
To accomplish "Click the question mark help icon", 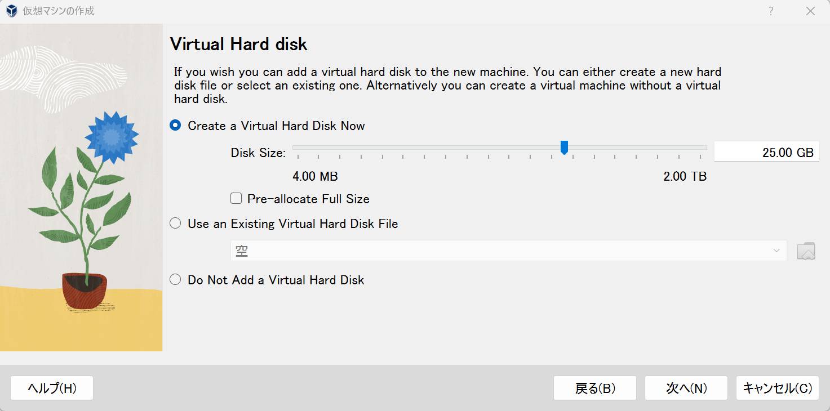I will click(x=771, y=11).
